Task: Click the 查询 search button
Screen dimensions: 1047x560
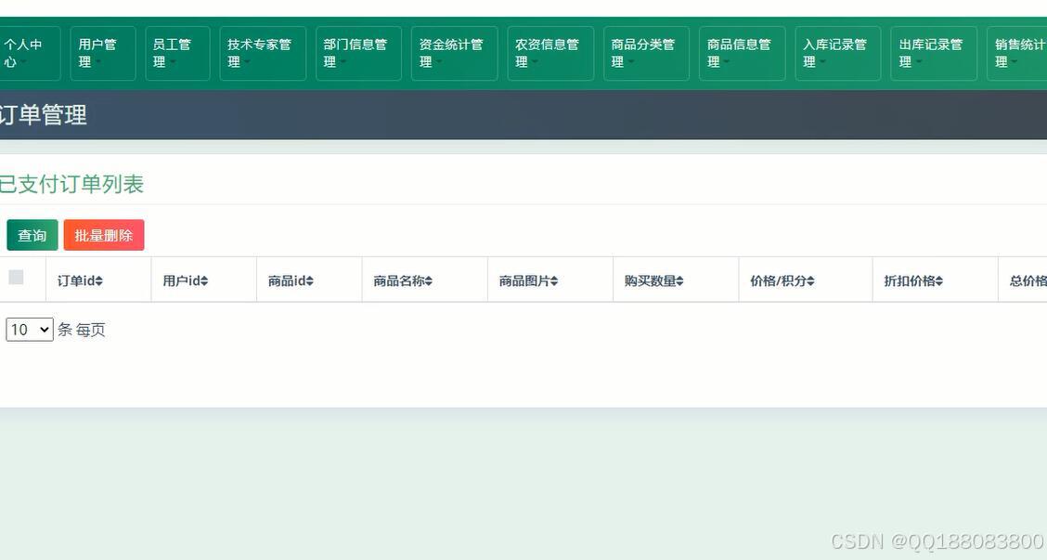Action: point(32,235)
